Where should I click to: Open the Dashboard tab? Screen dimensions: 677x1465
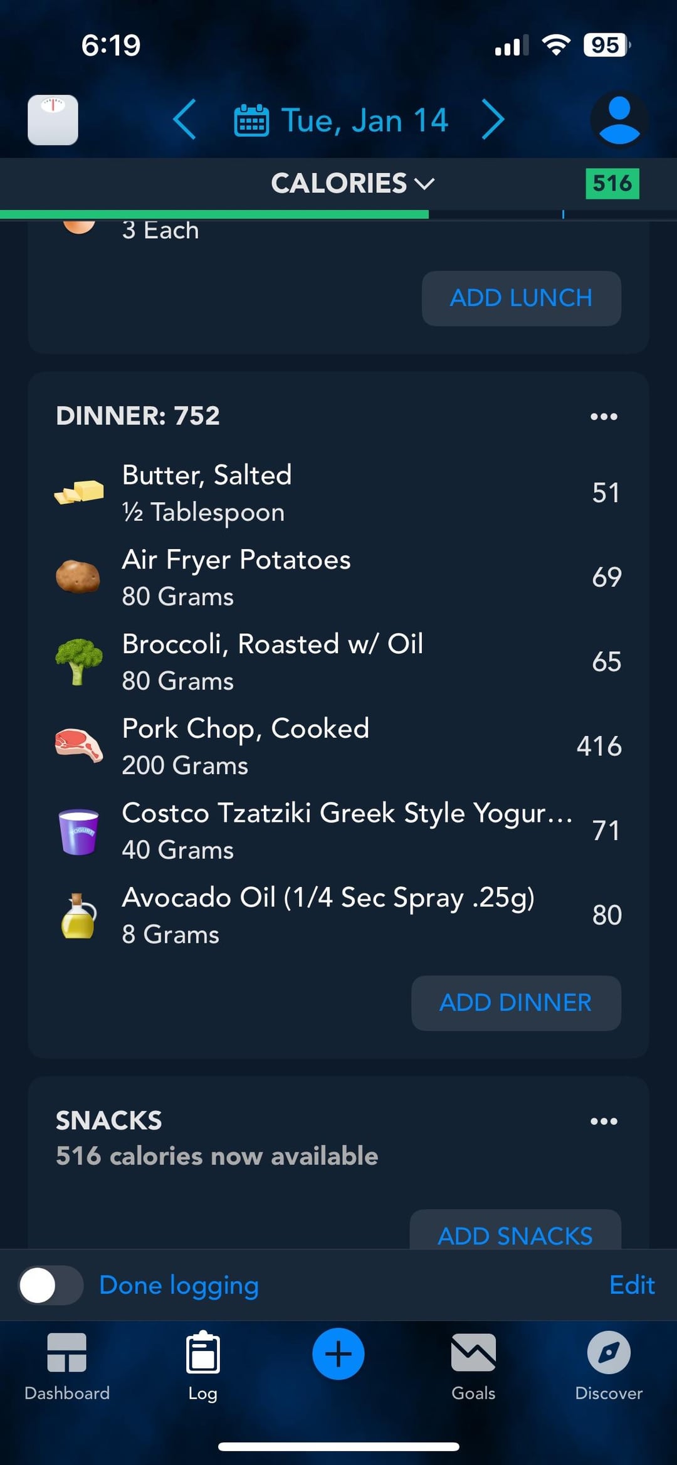(x=67, y=1366)
